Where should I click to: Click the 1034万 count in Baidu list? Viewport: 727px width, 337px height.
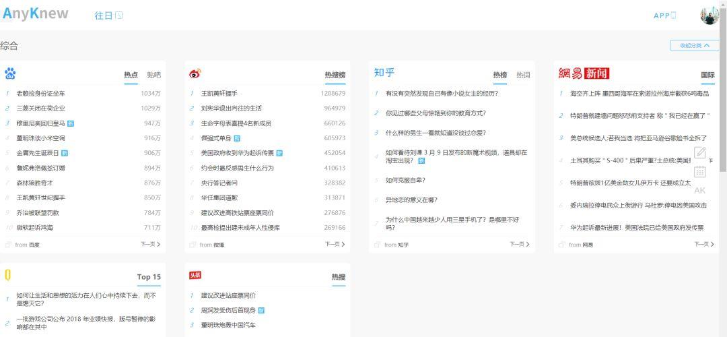(151, 94)
